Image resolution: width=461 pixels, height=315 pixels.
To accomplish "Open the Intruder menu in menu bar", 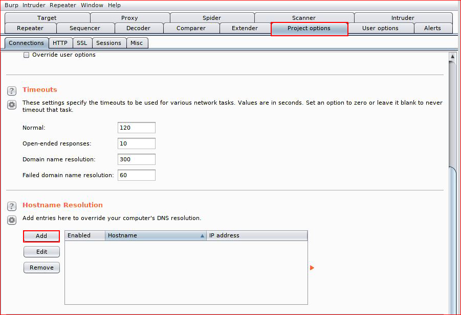I will (x=34, y=5).
